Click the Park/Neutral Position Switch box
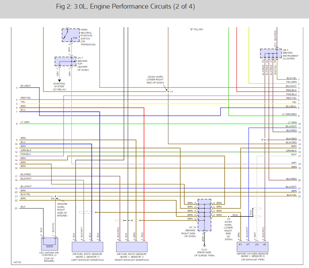309x268 pixels. pyautogui.click(x=71, y=35)
